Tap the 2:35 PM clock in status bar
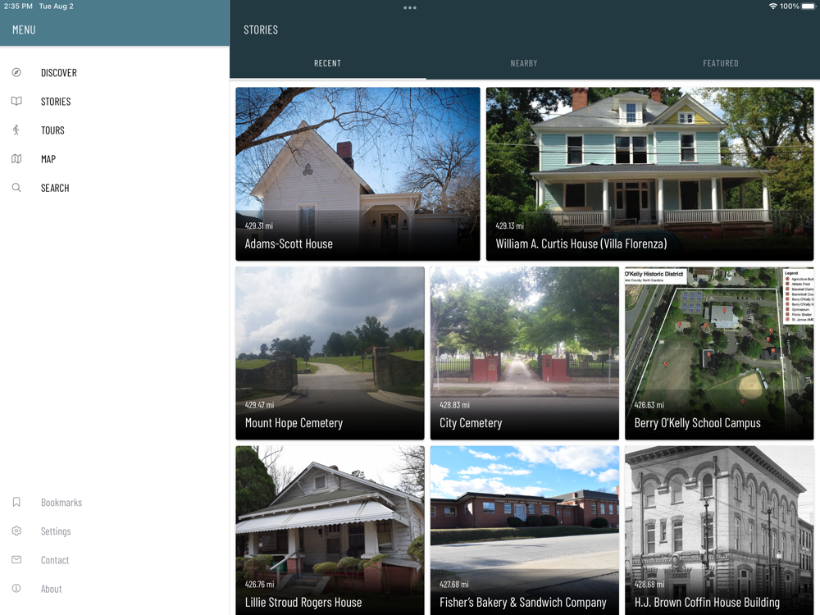 click(18, 7)
